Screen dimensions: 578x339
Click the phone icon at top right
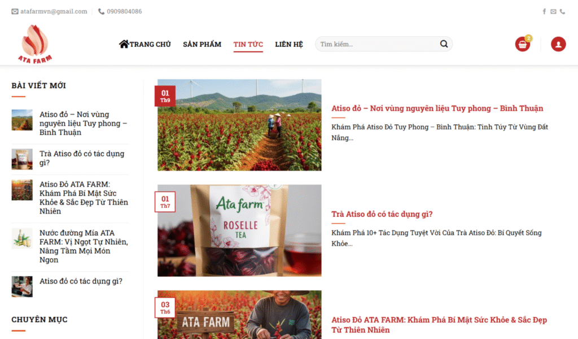(x=562, y=11)
